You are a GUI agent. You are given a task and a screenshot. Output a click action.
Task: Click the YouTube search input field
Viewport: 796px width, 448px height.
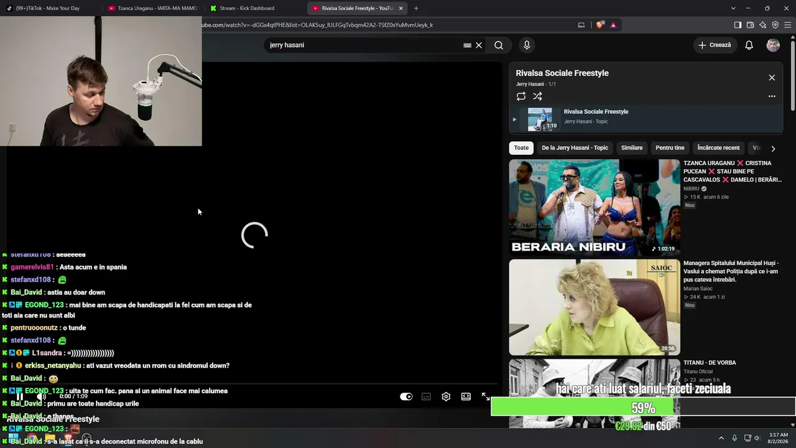point(364,45)
